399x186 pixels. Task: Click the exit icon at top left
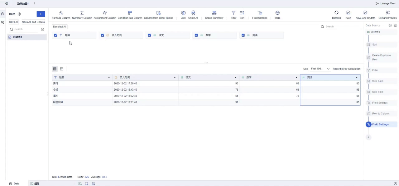[6, 3]
